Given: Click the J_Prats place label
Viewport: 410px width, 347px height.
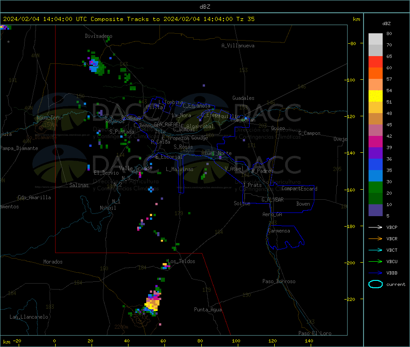Looking at the screenshot, I should click(x=252, y=185).
